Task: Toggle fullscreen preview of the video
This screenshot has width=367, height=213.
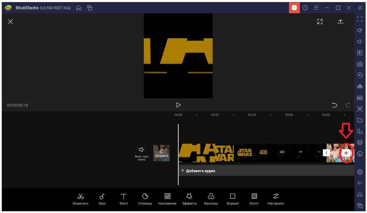Action: (320, 22)
